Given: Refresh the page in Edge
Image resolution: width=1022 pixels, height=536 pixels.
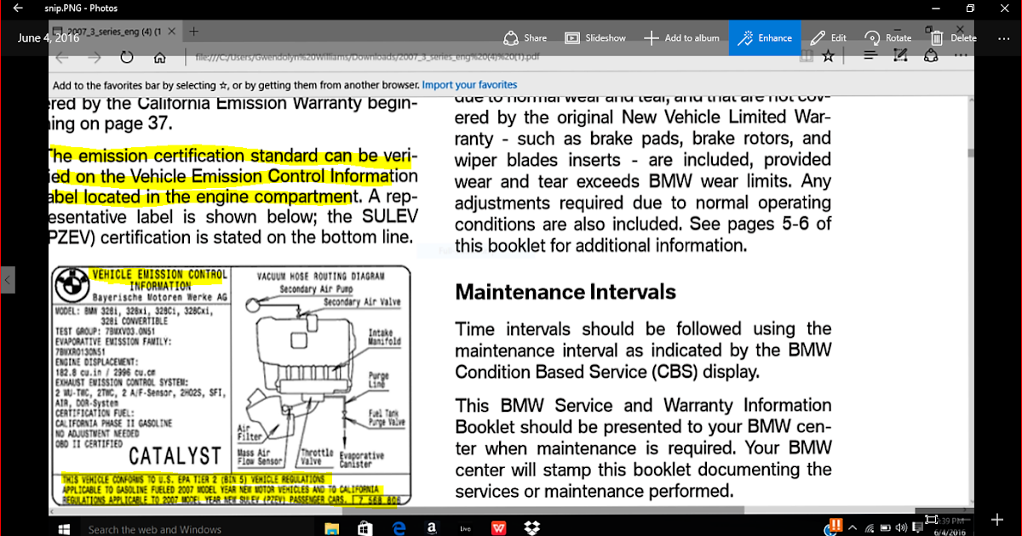Looking at the screenshot, I should (x=127, y=57).
